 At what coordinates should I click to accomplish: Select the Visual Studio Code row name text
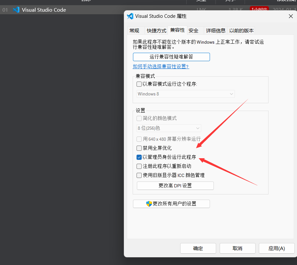44,10
